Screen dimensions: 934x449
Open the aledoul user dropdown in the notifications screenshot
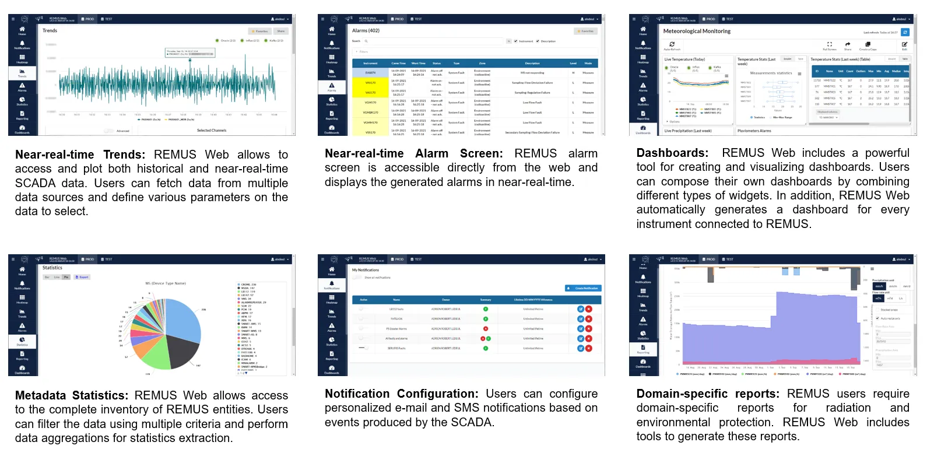[592, 259]
